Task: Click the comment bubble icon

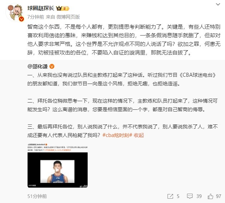Action: (190, 196)
